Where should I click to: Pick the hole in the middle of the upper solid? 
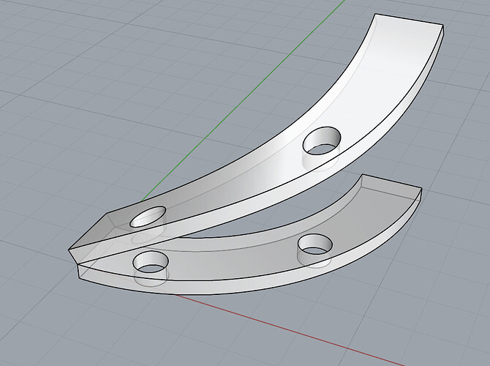(x=322, y=141)
